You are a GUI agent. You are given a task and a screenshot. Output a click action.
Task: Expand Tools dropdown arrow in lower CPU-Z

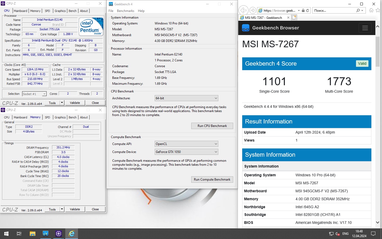62,209
